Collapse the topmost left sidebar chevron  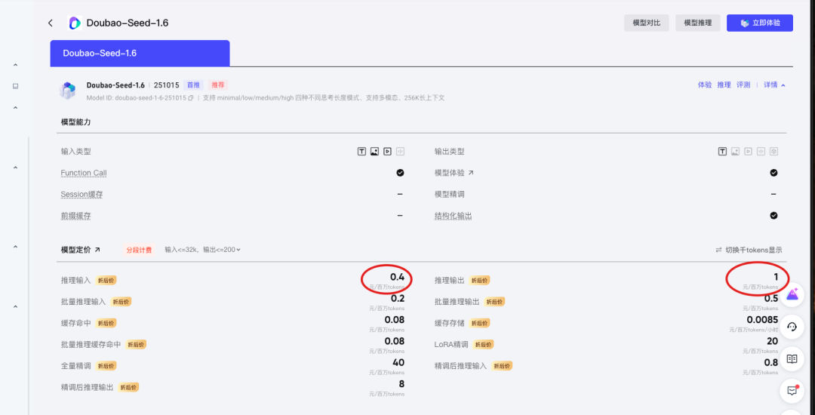(x=15, y=66)
